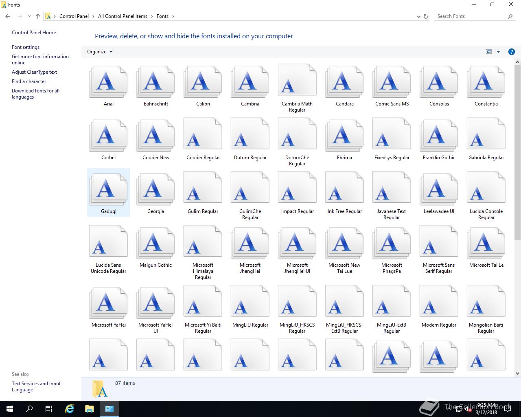This screenshot has width=521, height=417.
Task: Select the Candara font icon
Action: pyautogui.click(x=344, y=83)
